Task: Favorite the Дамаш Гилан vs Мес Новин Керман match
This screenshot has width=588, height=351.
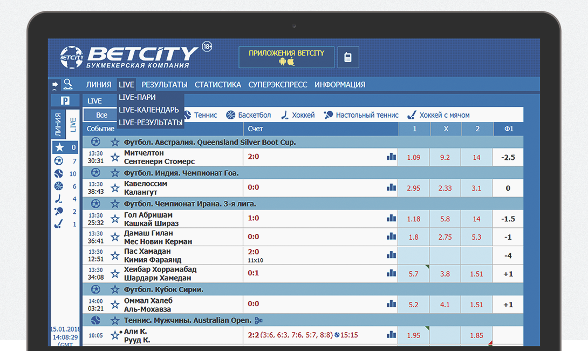Action: coord(115,237)
